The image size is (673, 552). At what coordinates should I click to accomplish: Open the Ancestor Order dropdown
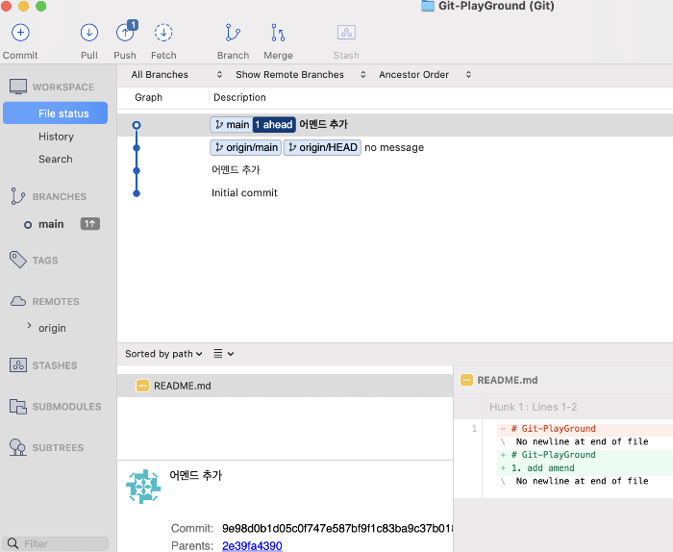point(425,75)
